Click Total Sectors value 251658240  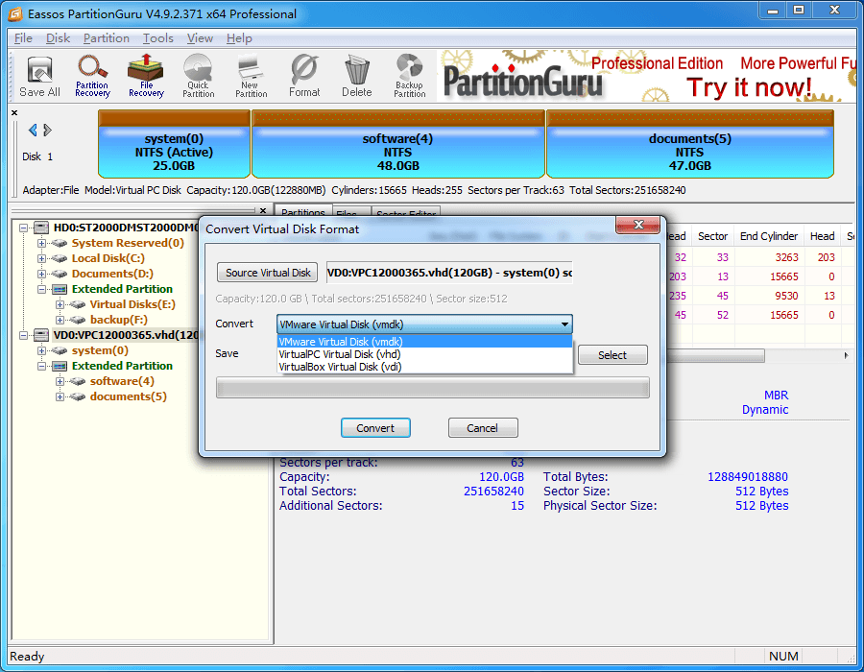[493, 492]
